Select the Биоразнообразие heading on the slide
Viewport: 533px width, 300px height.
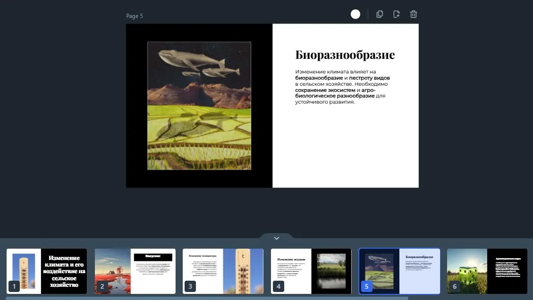point(345,55)
